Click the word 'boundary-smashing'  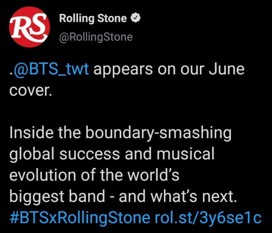point(159,133)
